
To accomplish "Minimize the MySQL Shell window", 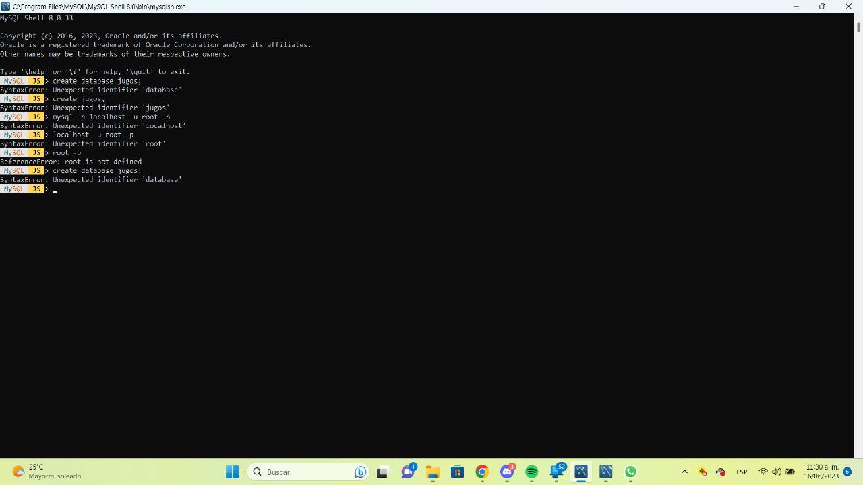I will click(796, 6).
